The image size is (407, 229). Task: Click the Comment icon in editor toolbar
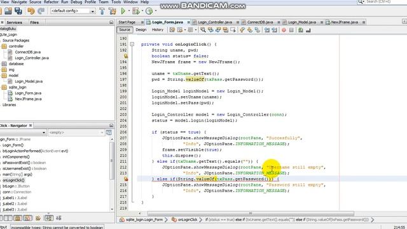(x=301, y=30)
